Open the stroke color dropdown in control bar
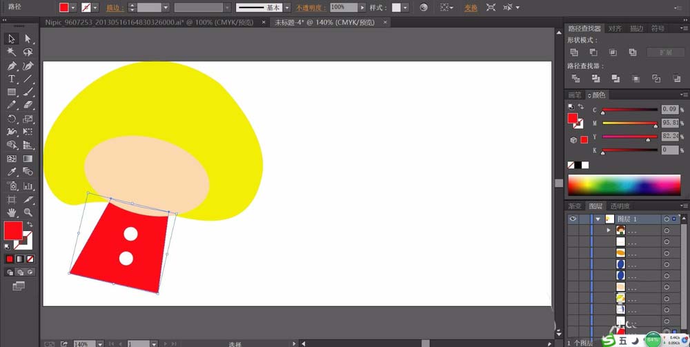Viewport: 690px width, 347px height. point(95,8)
